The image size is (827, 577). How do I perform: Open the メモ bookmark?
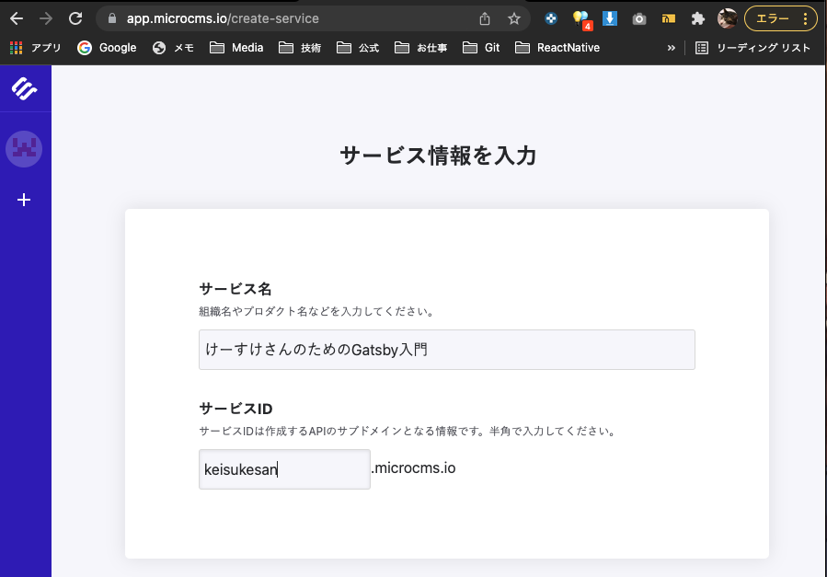tap(174, 48)
